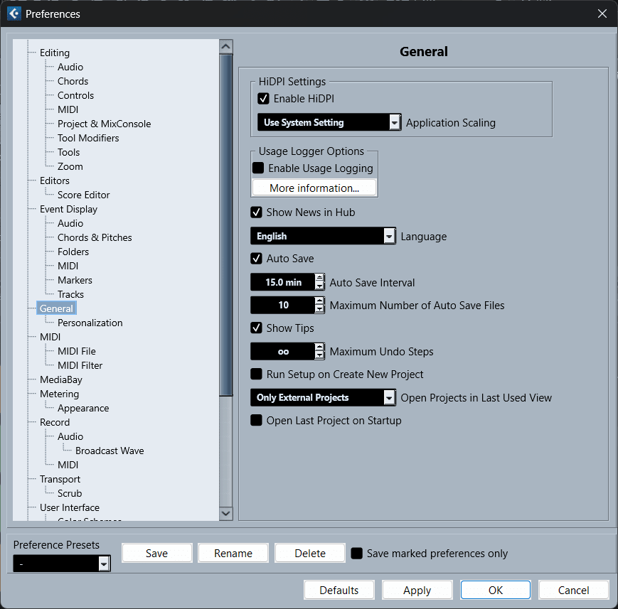Decrease Maximum Undo Steps with the down stepper
Viewport: 618px width, 609px height.
320,355
